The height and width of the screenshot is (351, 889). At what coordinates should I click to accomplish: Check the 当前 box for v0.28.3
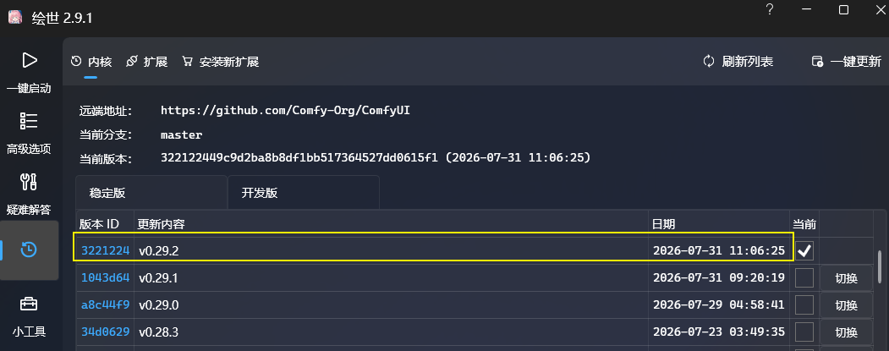pyautogui.click(x=804, y=332)
